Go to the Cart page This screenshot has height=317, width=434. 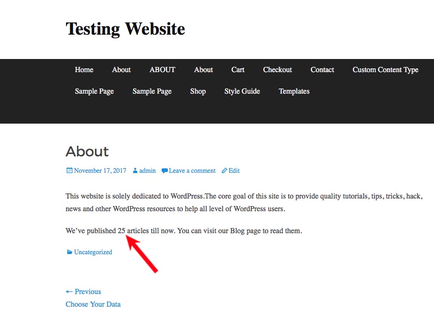pos(238,70)
